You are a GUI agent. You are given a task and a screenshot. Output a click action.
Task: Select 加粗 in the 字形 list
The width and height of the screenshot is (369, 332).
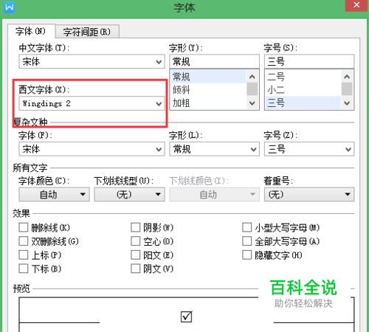(x=208, y=103)
